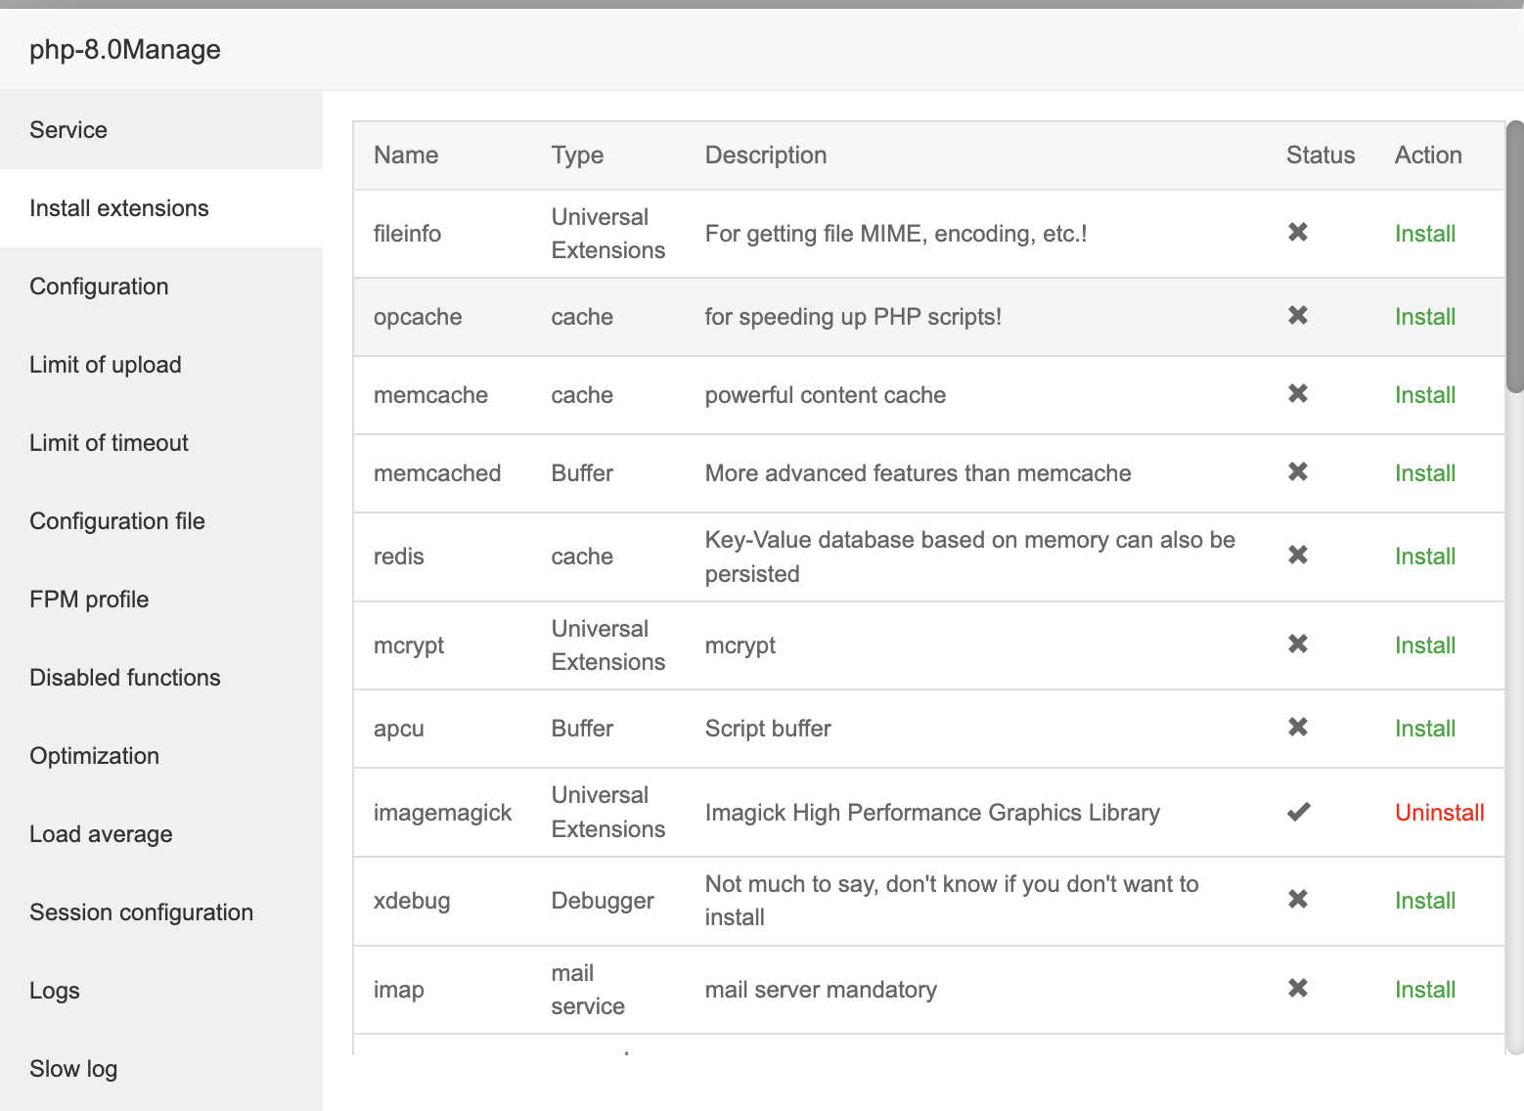The height and width of the screenshot is (1111, 1524).
Task: Click the opcache not-installed X icon
Action: coord(1298,316)
